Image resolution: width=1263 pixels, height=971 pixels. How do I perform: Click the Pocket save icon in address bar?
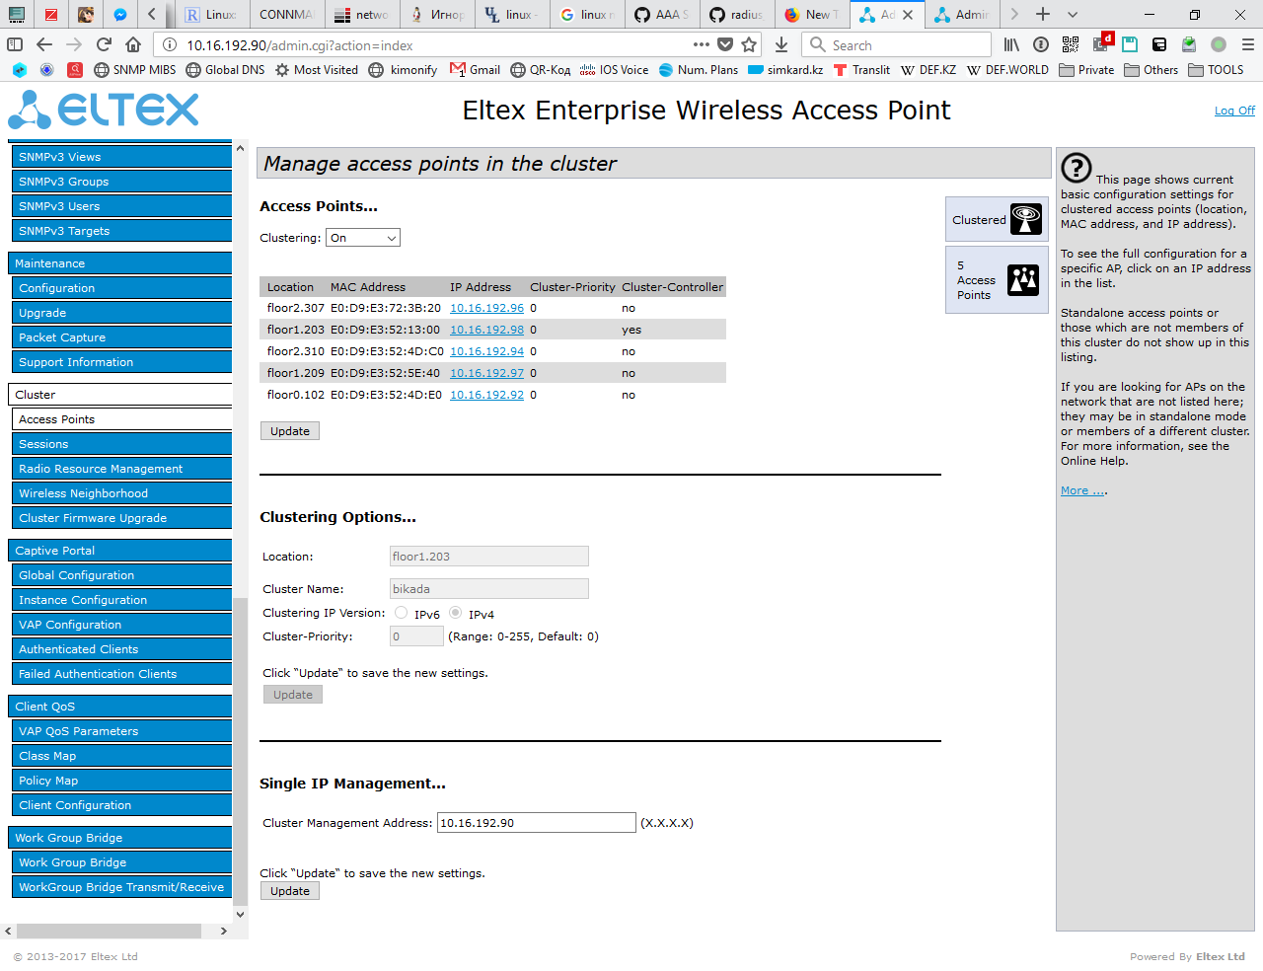(x=725, y=44)
